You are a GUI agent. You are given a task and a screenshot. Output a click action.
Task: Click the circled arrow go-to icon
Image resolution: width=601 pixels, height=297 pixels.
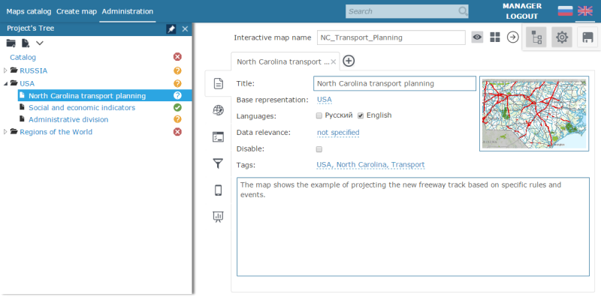512,37
